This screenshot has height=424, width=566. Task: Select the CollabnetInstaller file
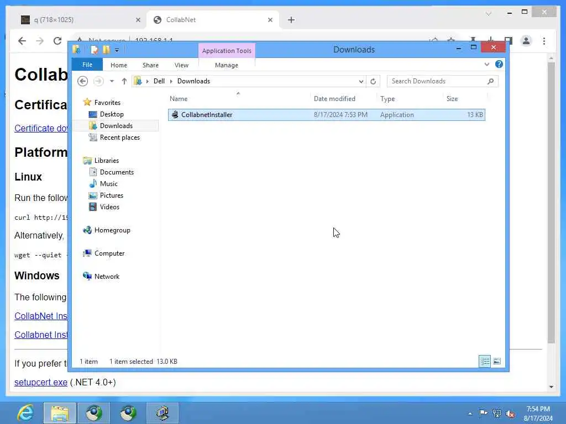(x=326, y=115)
